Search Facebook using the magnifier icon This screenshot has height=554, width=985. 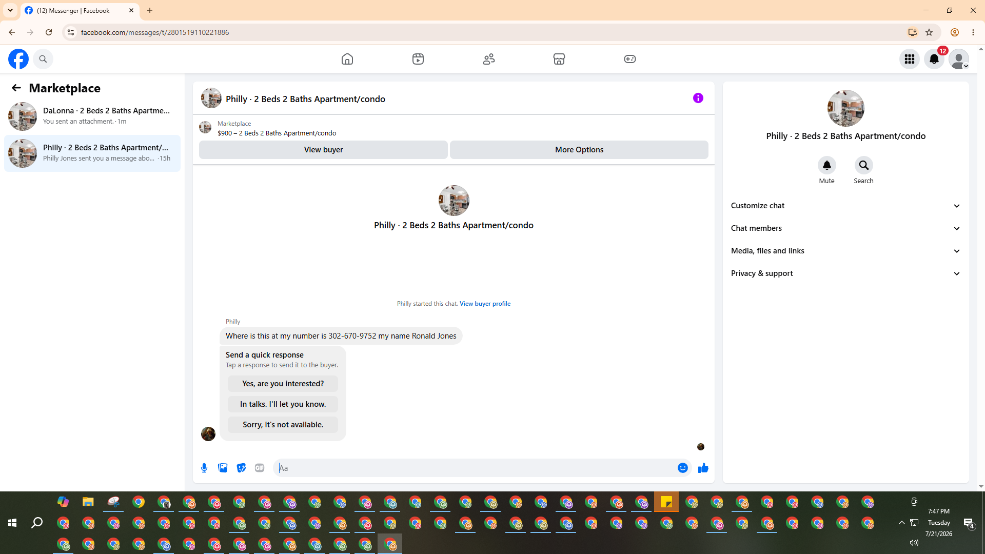43,59
